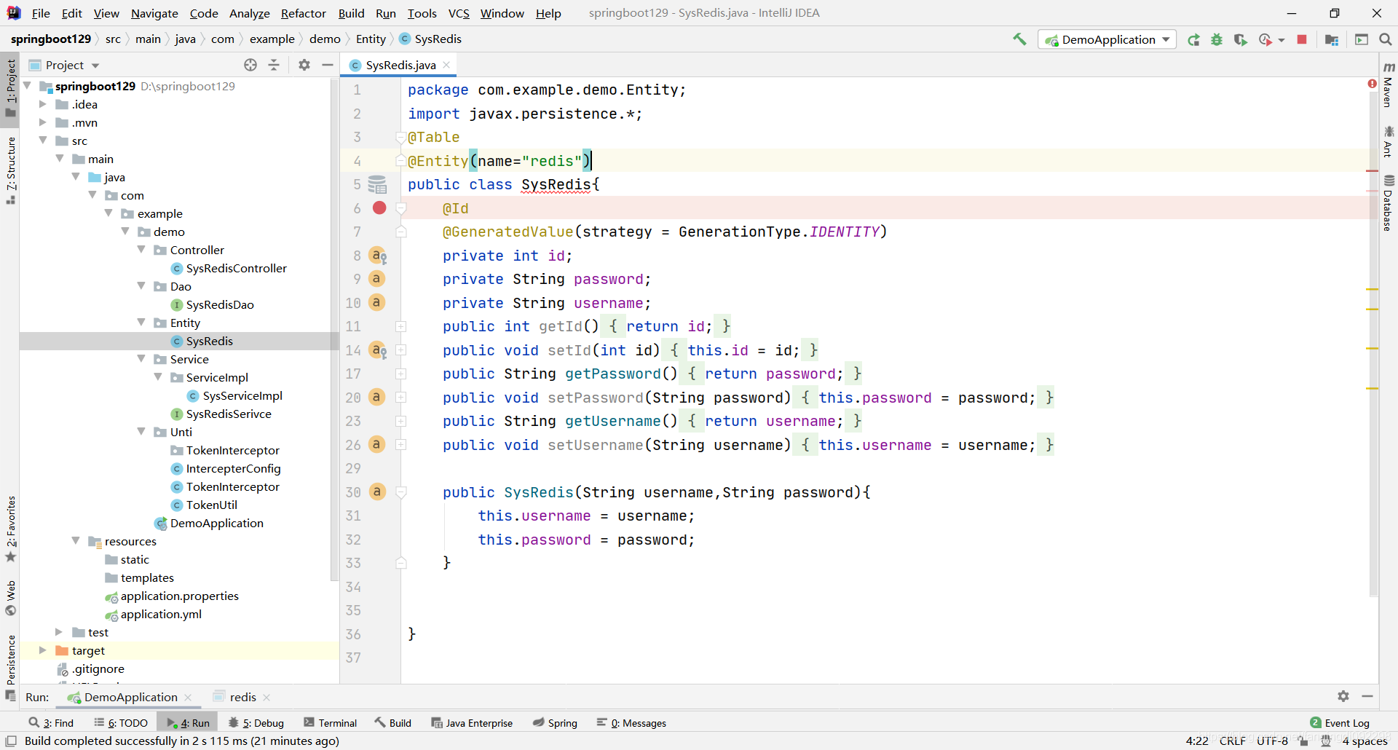Click the project tree vertical scrollbar
This screenshot has width=1398, height=750.
[334, 328]
